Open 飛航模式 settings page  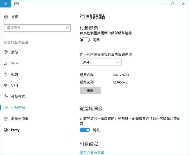pyautogui.click(x=18, y=96)
